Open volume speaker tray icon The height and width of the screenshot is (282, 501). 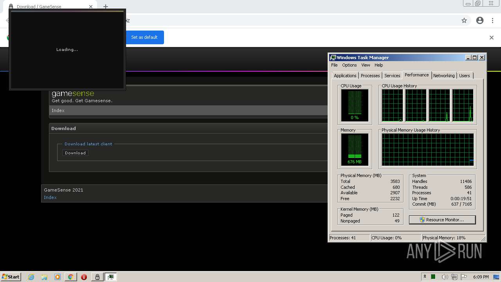click(x=445, y=277)
